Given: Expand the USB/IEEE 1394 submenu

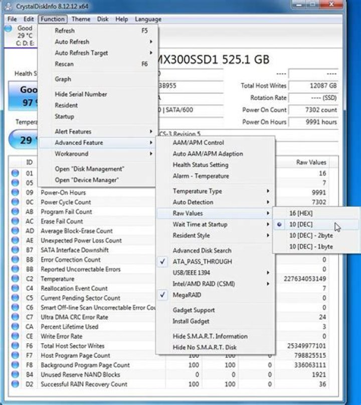Looking at the screenshot, I should [216, 273].
